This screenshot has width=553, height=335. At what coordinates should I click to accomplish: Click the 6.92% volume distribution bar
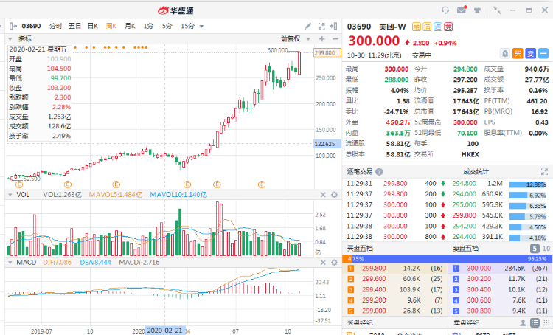tap(528, 196)
